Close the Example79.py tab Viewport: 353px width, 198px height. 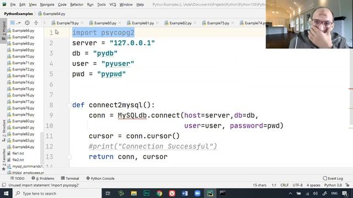[82, 23]
